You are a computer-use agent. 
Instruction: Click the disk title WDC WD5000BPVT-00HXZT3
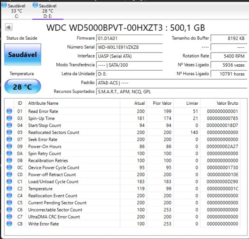coord(105,28)
